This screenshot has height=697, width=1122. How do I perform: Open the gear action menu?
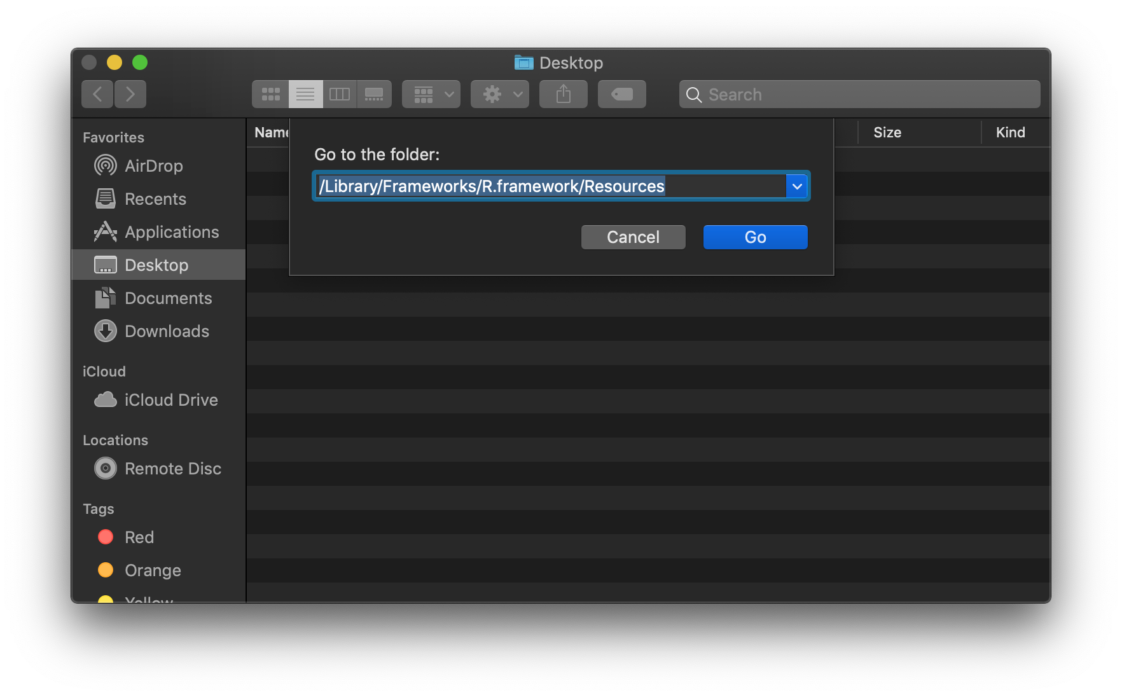[500, 94]
